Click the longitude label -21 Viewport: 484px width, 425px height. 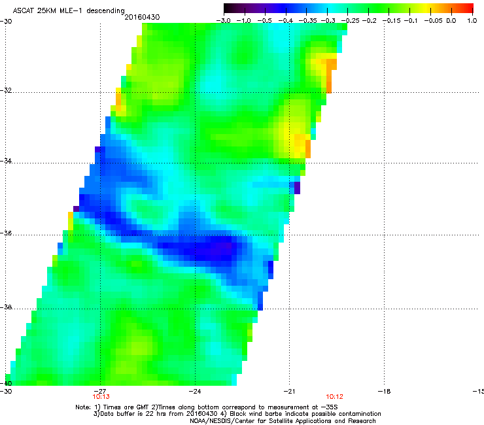pyautogui.click(x=289, y=392)
